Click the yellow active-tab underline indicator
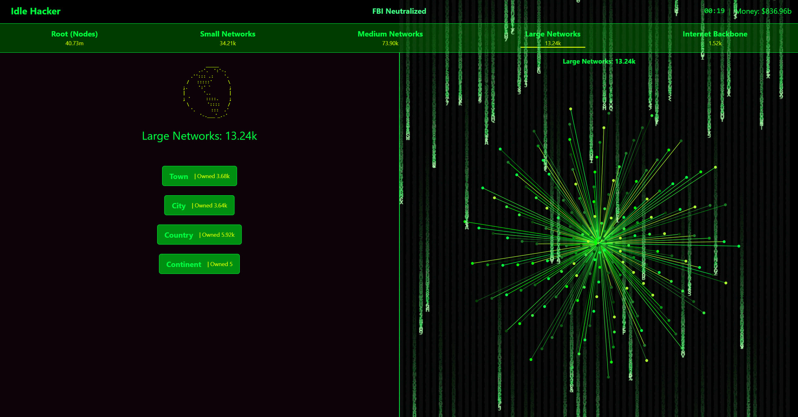The width and height of the screenshot is (798, 417). coord(552,47)
